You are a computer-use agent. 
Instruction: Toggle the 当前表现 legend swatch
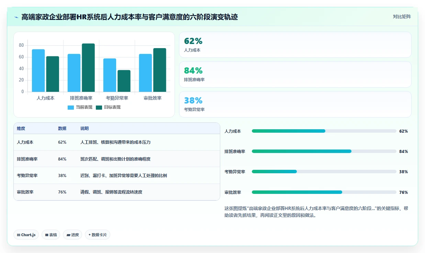71,107
